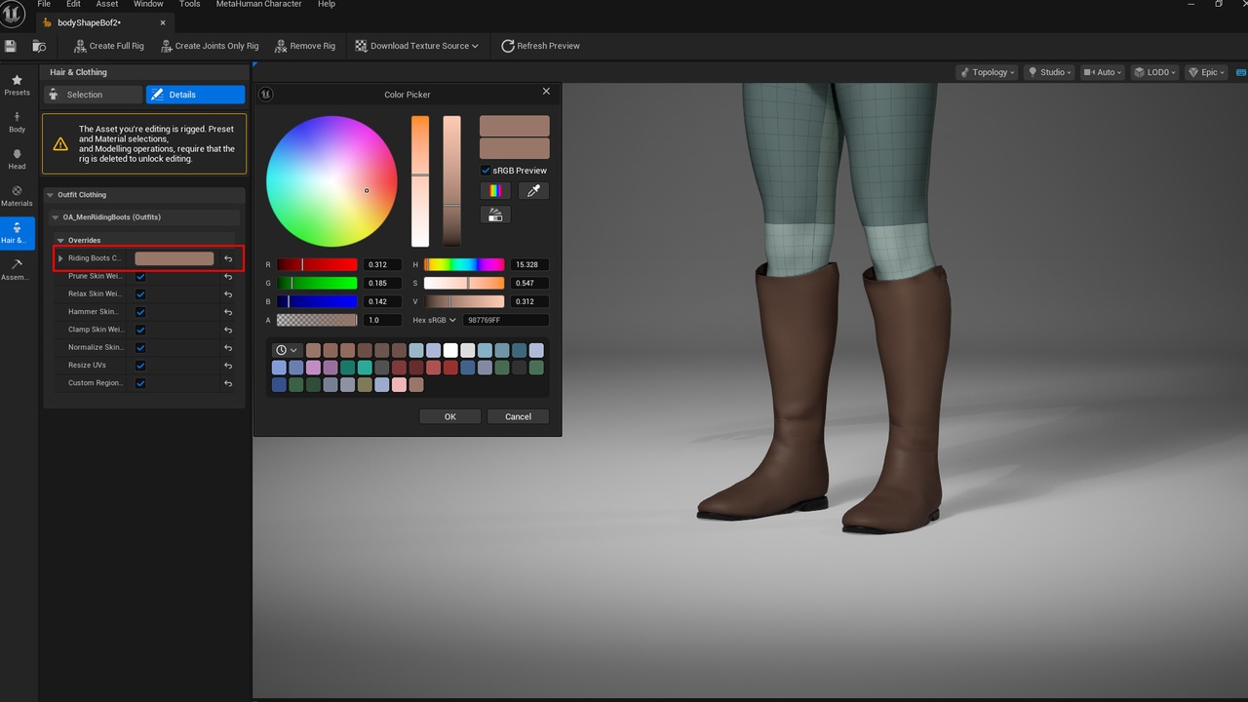
Task: Click the hue gradient slider
Action: point(464,265)
